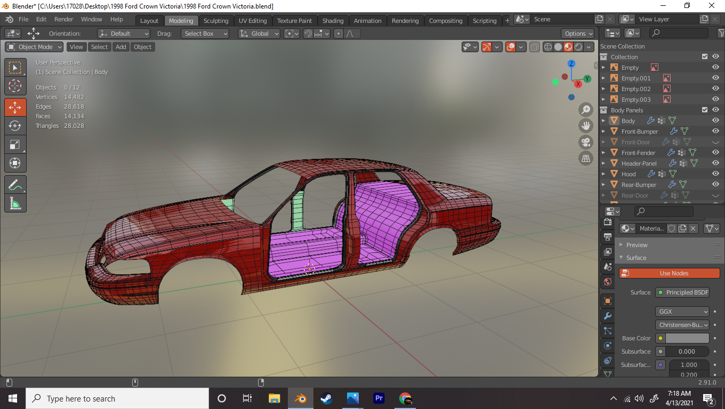Screen dimensions: 725x409
Task: Select the Annotate tool
Action: pos(15,184)
